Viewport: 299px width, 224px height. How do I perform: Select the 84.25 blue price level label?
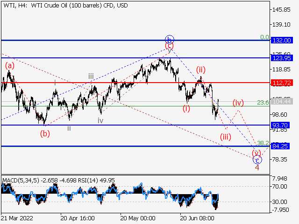click(x=280, y=146)
